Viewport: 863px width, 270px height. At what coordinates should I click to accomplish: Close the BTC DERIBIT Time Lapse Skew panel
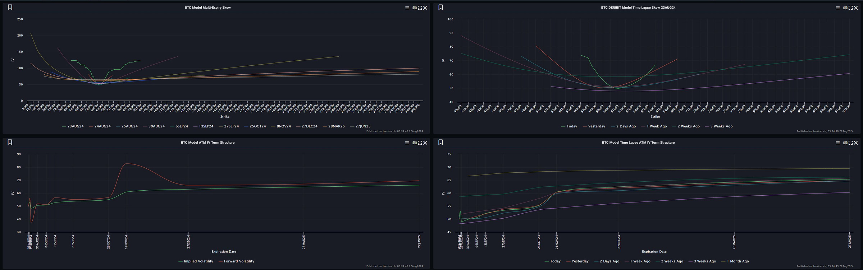[855, 8]
